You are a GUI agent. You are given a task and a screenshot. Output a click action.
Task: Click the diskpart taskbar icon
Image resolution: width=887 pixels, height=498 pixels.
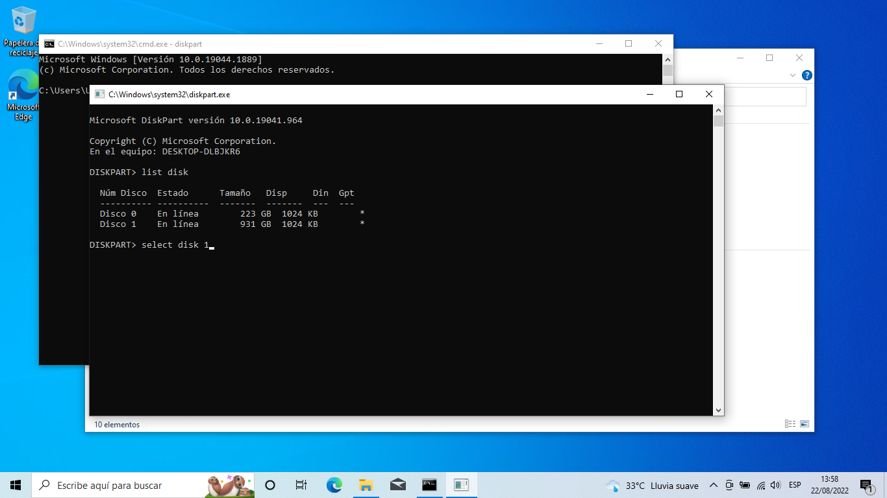point(462,485)
